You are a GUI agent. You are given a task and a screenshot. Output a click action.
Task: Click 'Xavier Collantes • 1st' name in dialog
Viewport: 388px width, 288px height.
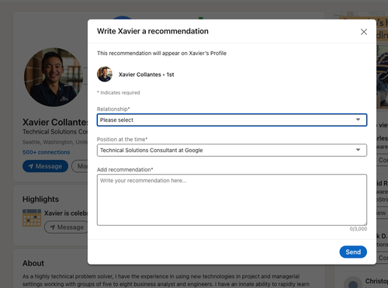pyautogui.click(x=146, y=75)
